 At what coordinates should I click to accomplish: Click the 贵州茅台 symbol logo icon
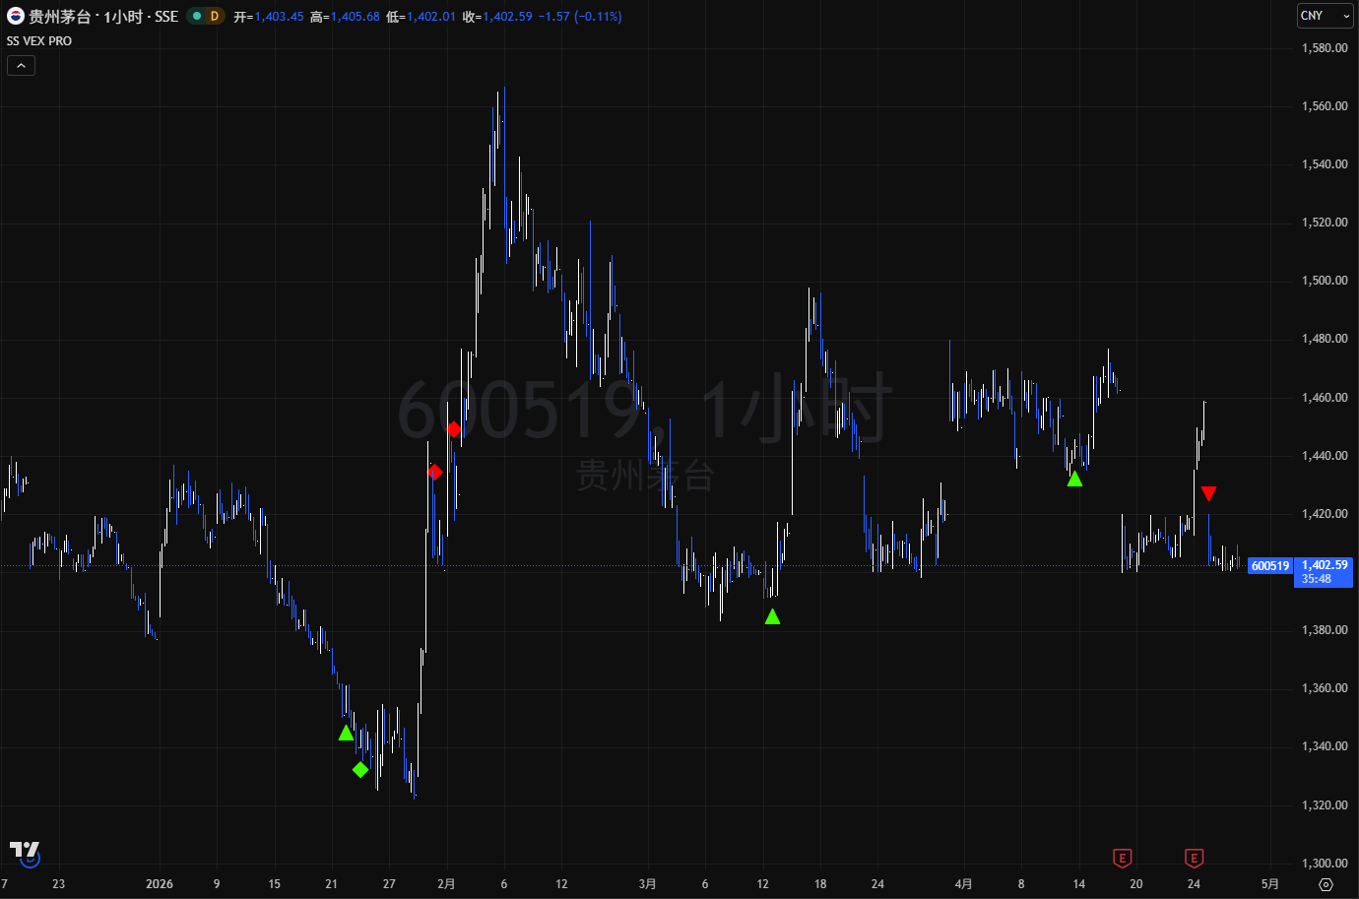click(16, 17)
